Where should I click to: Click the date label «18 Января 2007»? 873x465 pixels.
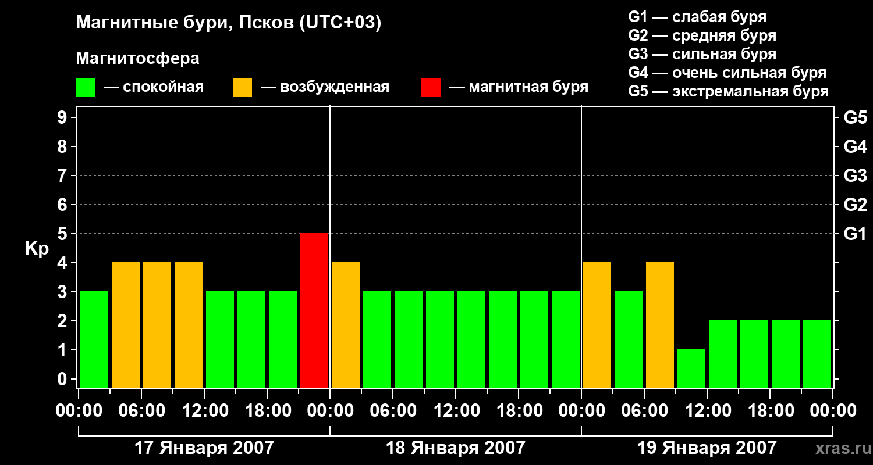456,448
